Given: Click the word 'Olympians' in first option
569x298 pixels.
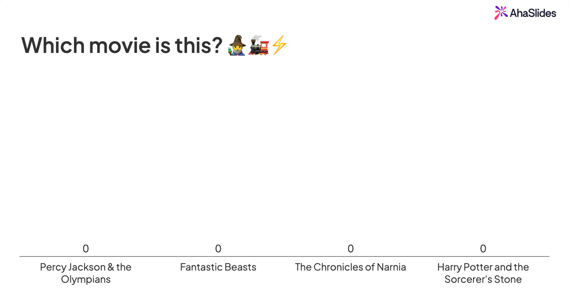Looking at the screenshot, I should pos(86,280).
